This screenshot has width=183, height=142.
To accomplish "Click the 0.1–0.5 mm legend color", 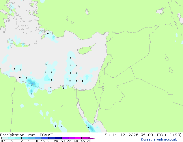I will tap(5, 138).
